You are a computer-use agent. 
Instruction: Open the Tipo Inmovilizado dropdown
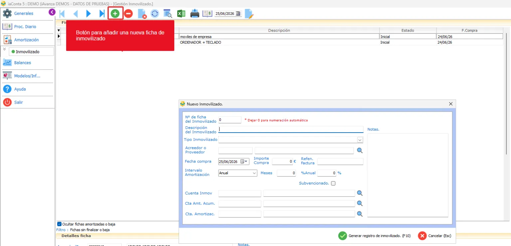point(360,140)
